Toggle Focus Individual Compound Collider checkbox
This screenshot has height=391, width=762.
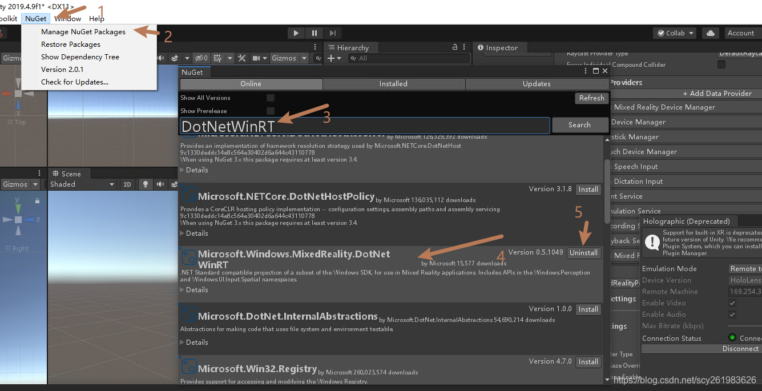(x=721, y=65)
